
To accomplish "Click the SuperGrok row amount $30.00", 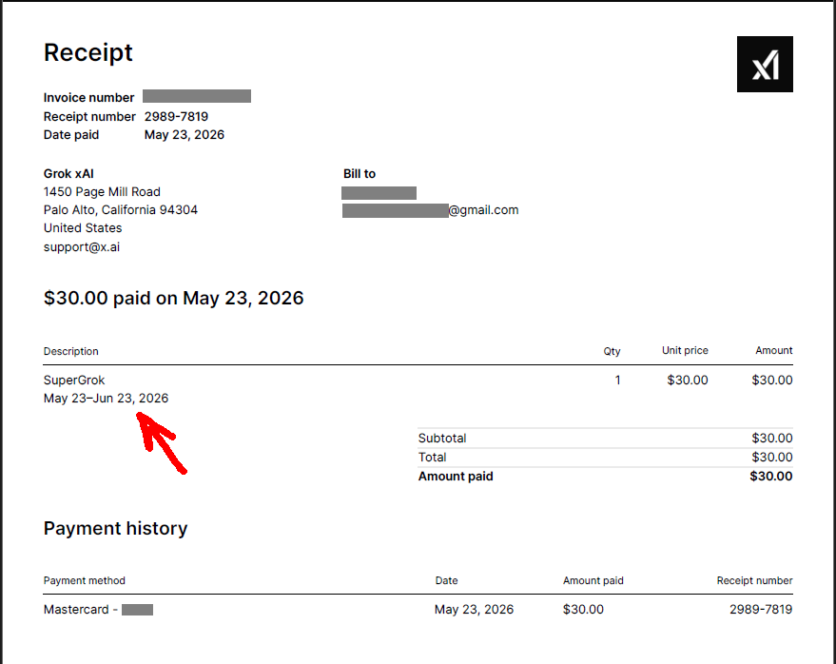I will (x=772, y=381).
